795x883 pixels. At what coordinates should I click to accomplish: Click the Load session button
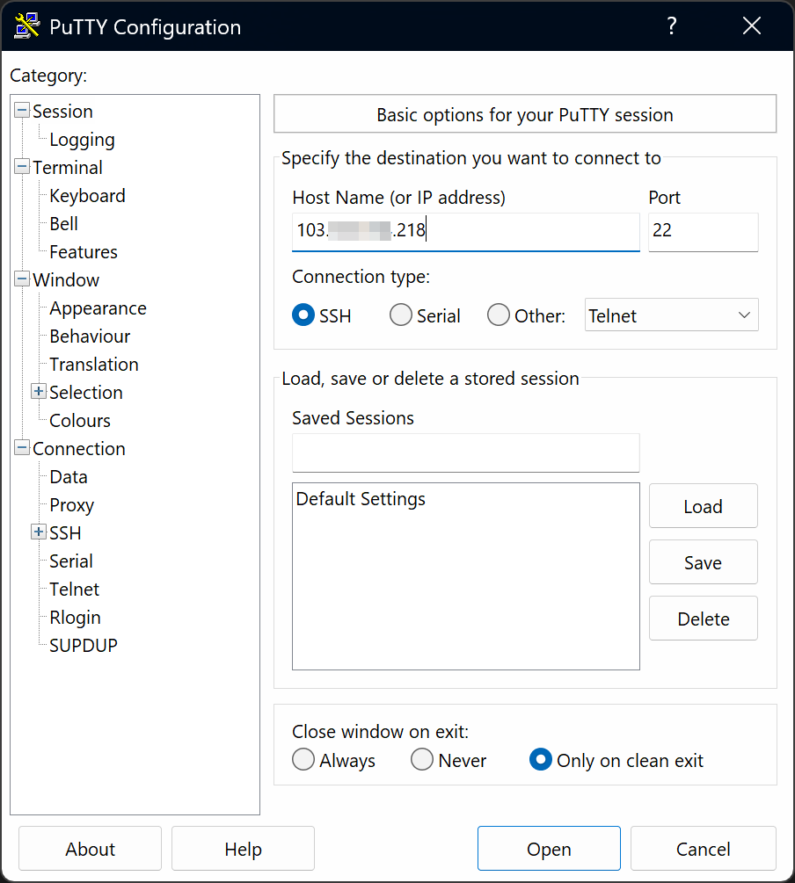(703, 506)
